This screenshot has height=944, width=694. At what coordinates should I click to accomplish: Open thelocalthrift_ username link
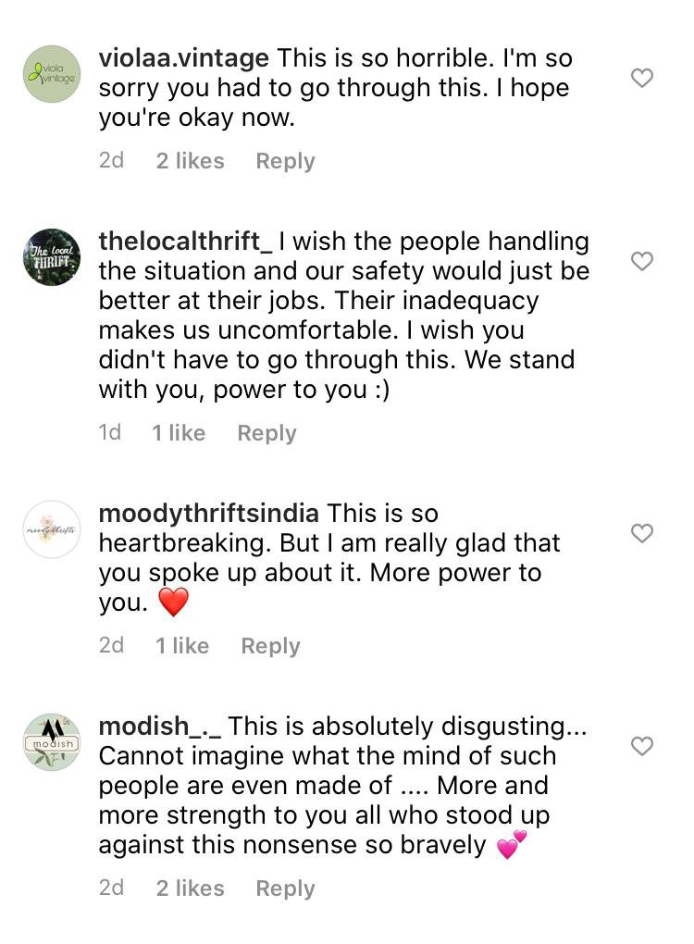click(x=186, y=242)
